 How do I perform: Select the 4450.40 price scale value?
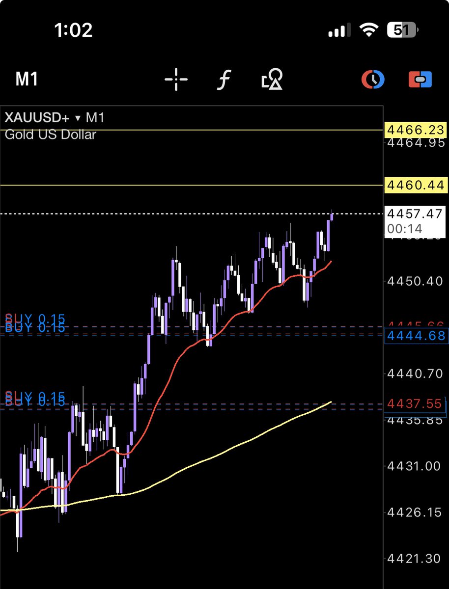coord(415,282)
